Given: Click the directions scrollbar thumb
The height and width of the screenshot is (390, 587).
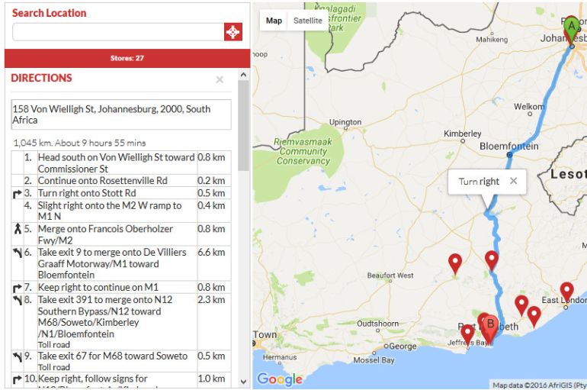Looking at the screenshot, I should [243, 125].
